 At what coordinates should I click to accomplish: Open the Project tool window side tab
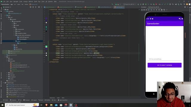(x=1, y=9)
